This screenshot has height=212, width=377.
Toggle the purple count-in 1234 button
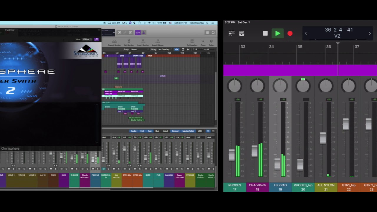(138, 33)
